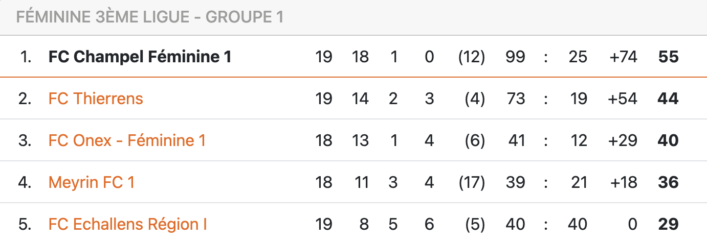Click the +18 goal difference for Meyrin
Image resolution: width=707 pixels, height=242 pixels.
click(623, 182)
